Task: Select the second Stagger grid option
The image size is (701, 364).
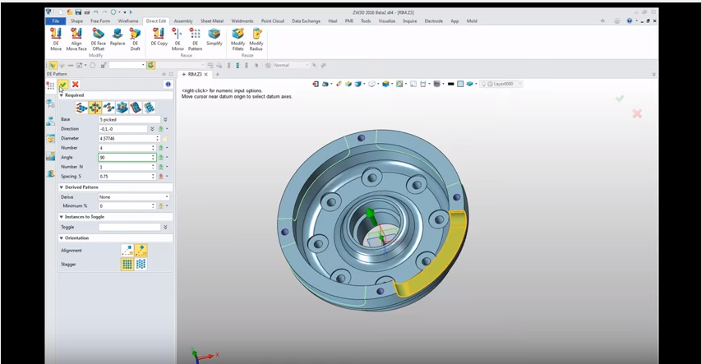Action: click(x=141, y=264)
